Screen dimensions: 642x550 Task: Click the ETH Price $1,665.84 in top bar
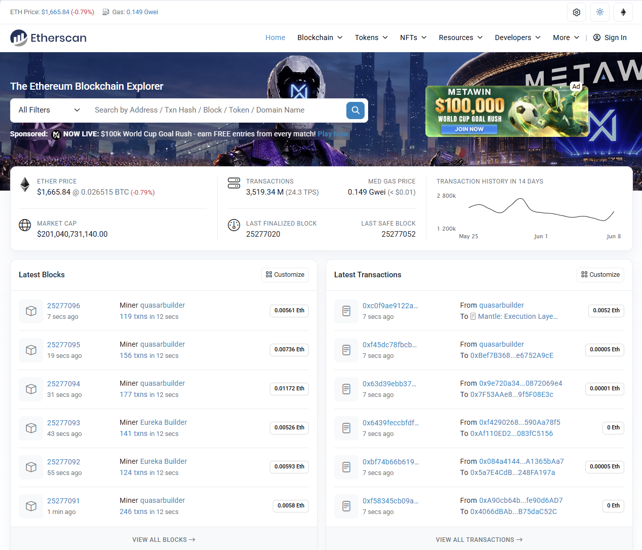tap(55, 12)
